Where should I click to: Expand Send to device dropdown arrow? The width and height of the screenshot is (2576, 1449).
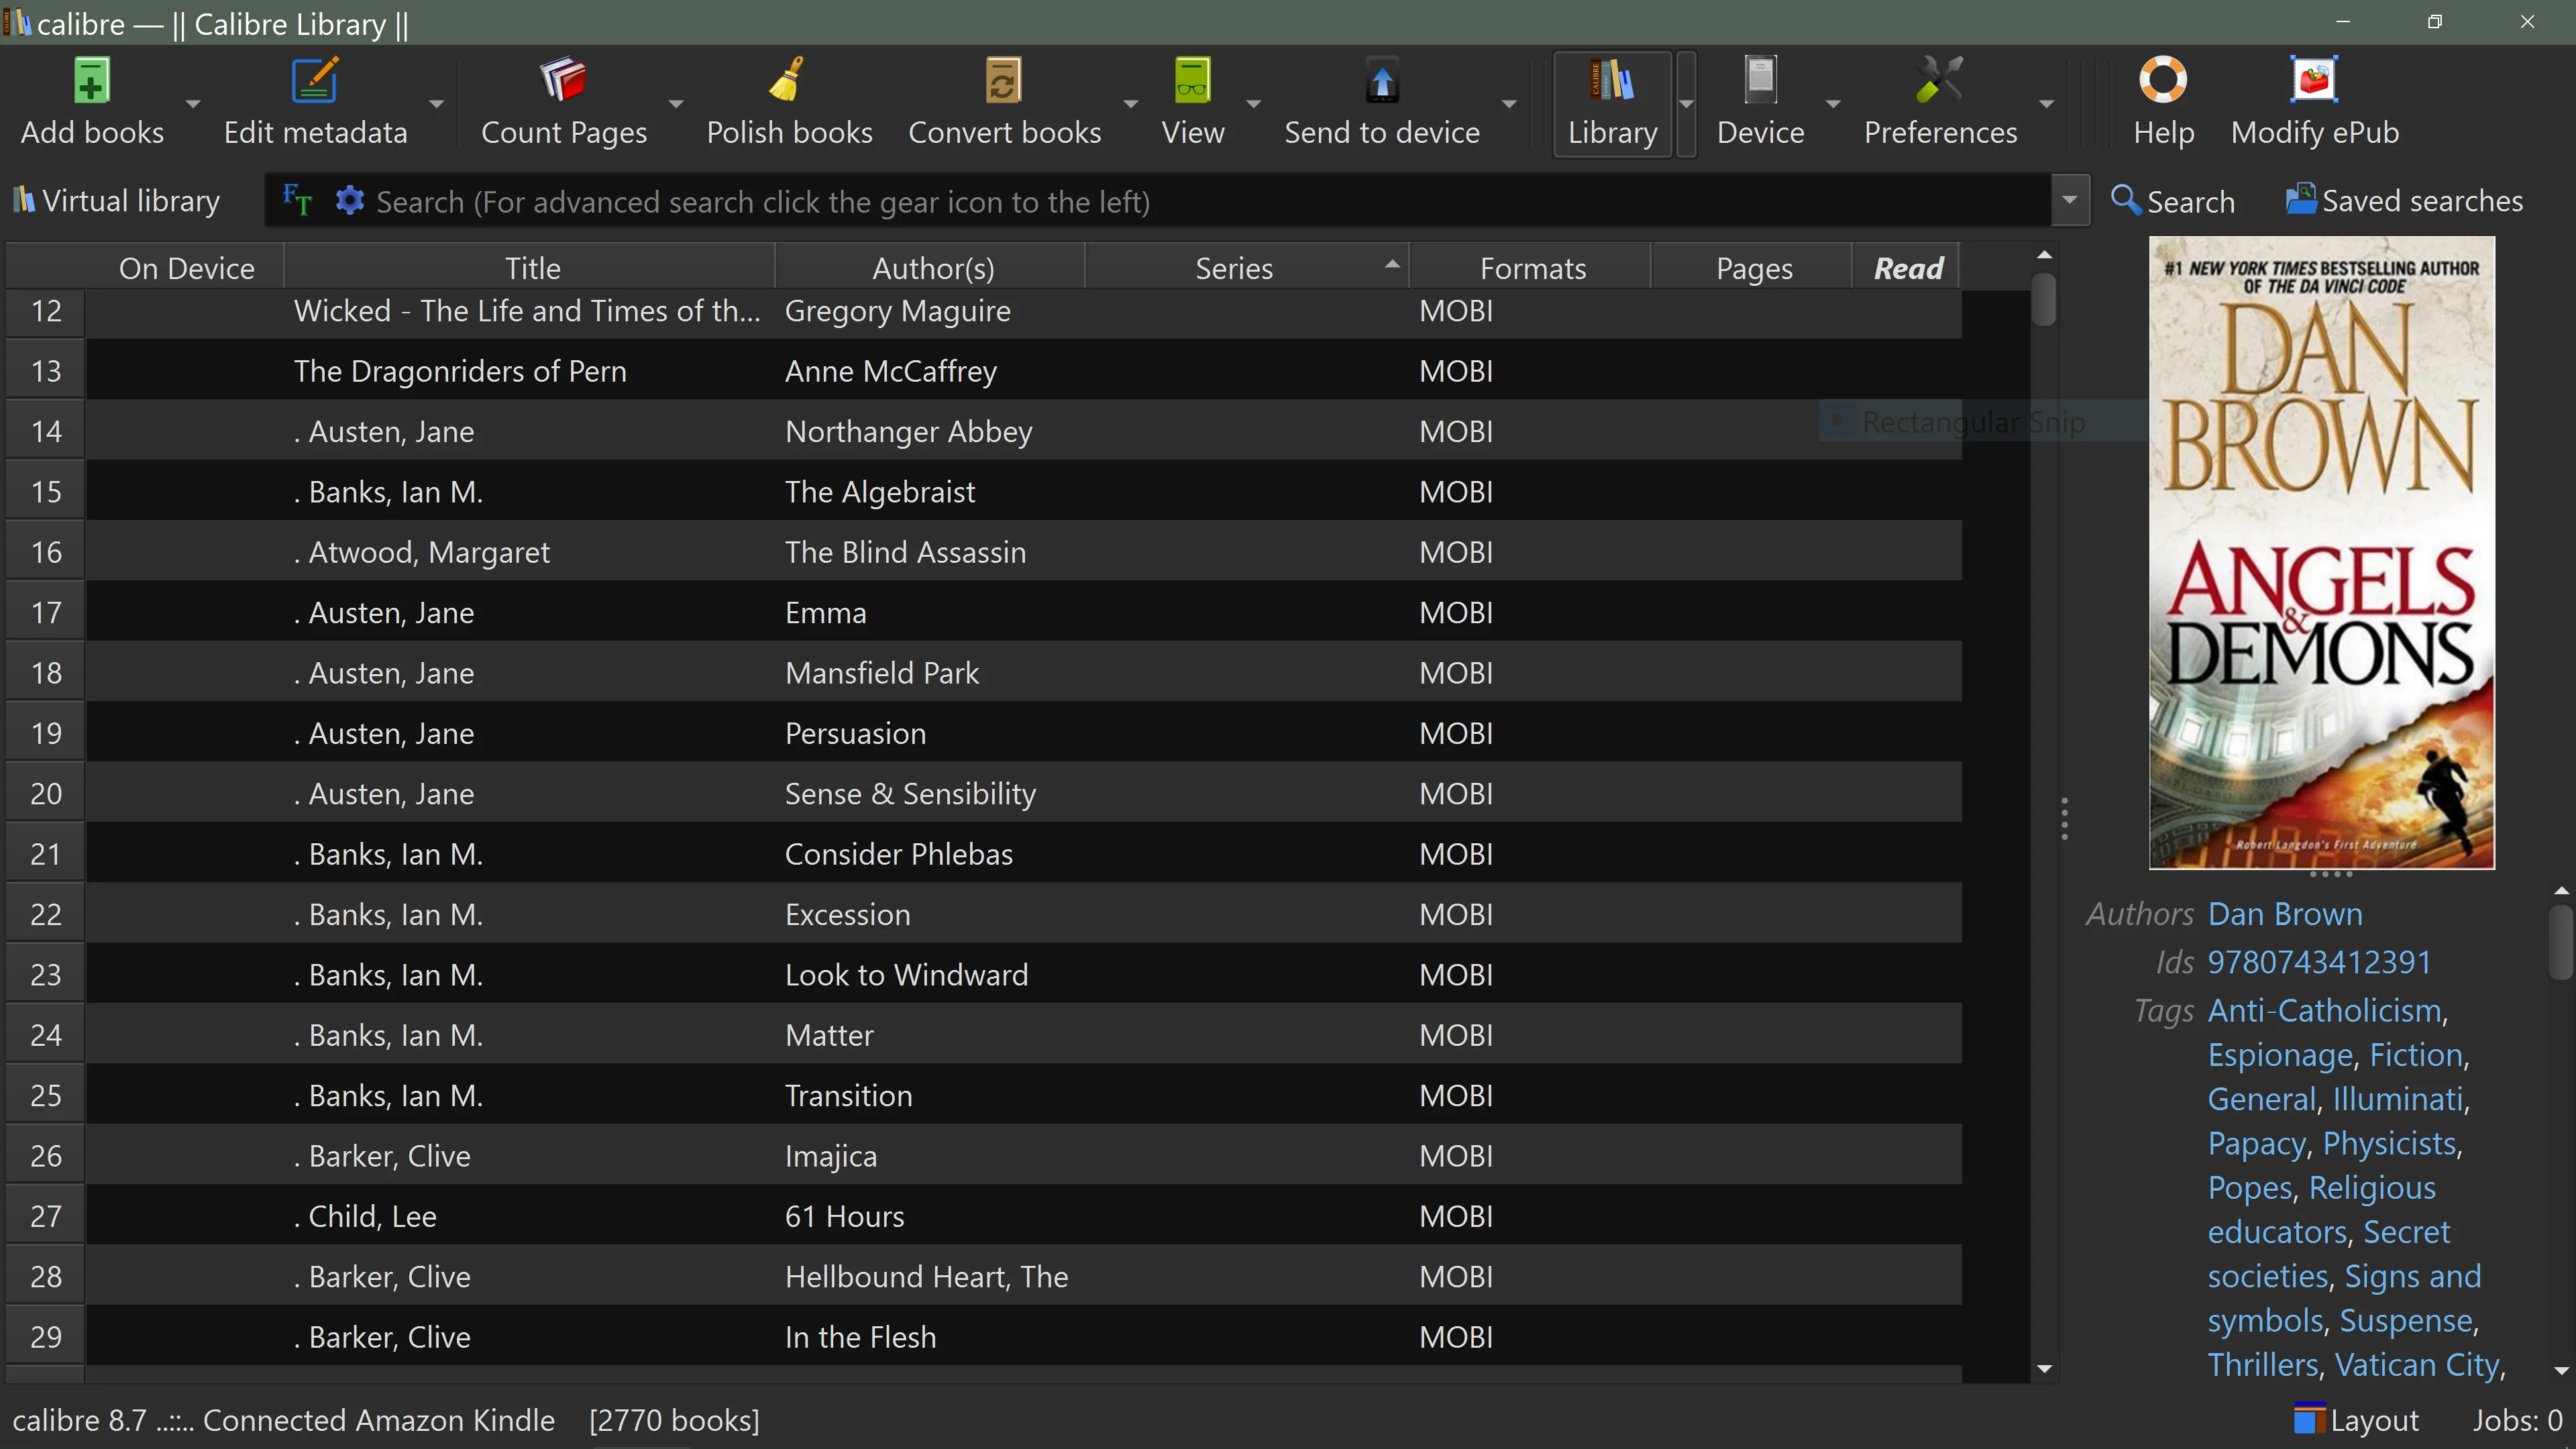1509,104
